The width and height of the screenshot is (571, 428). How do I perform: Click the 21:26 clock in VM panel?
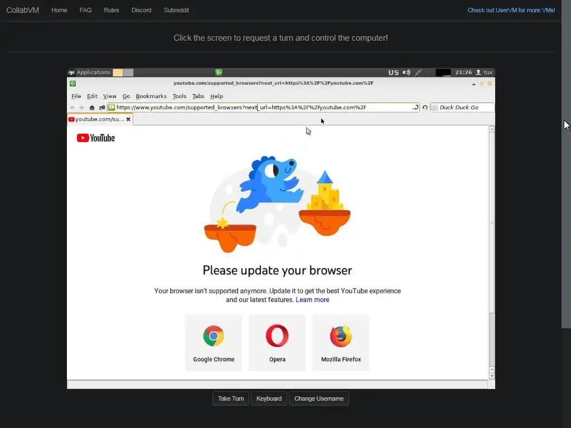(463, 72)
